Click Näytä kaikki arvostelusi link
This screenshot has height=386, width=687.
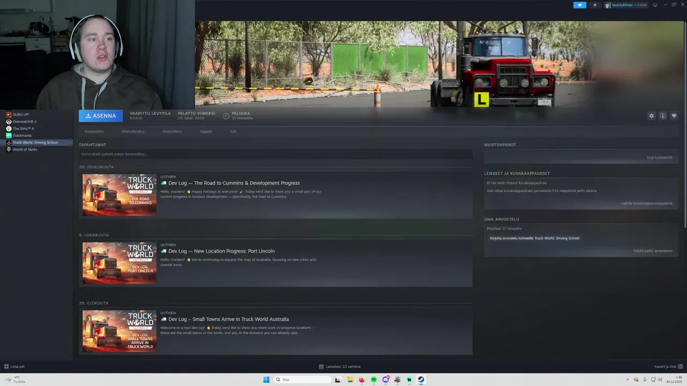point(653,251)
